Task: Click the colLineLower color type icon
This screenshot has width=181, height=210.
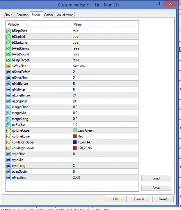Action: pos(9,136)
